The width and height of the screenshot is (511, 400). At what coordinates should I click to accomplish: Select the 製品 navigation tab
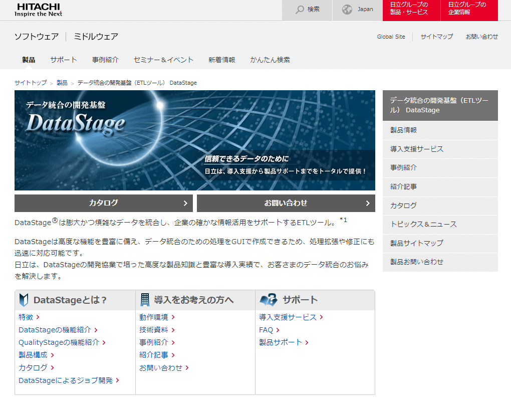pyautogui.click(x=29, y=60)
